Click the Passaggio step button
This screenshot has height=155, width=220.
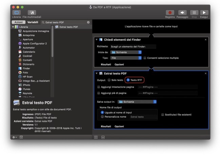tap(182, 13)
